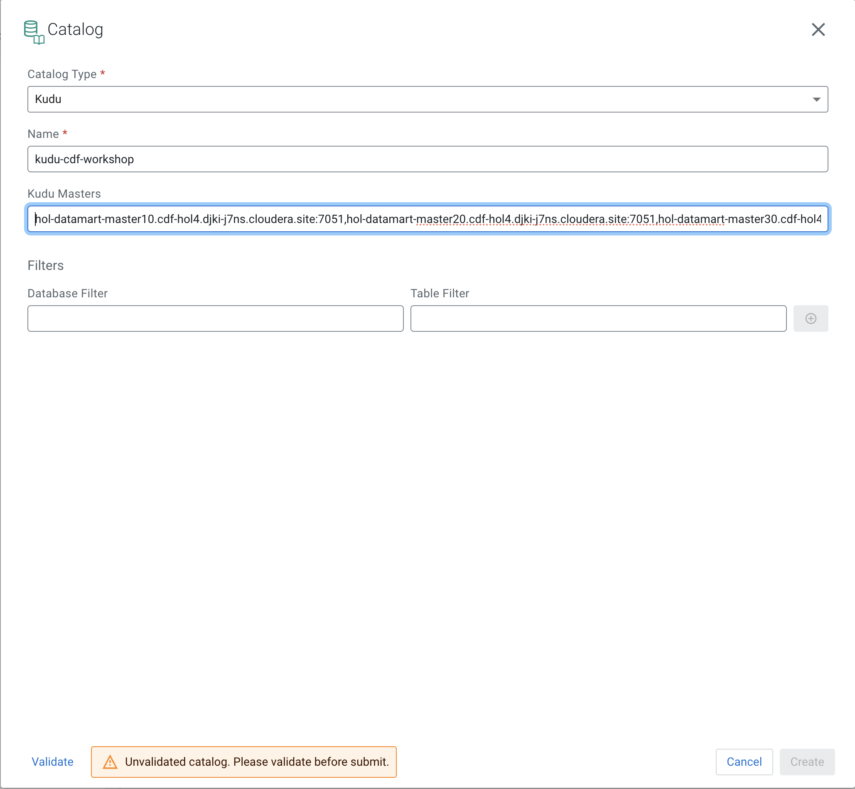This screenshot has width=855, height=789.
Task: Click the Table Filter label
Action: [440, 293]
